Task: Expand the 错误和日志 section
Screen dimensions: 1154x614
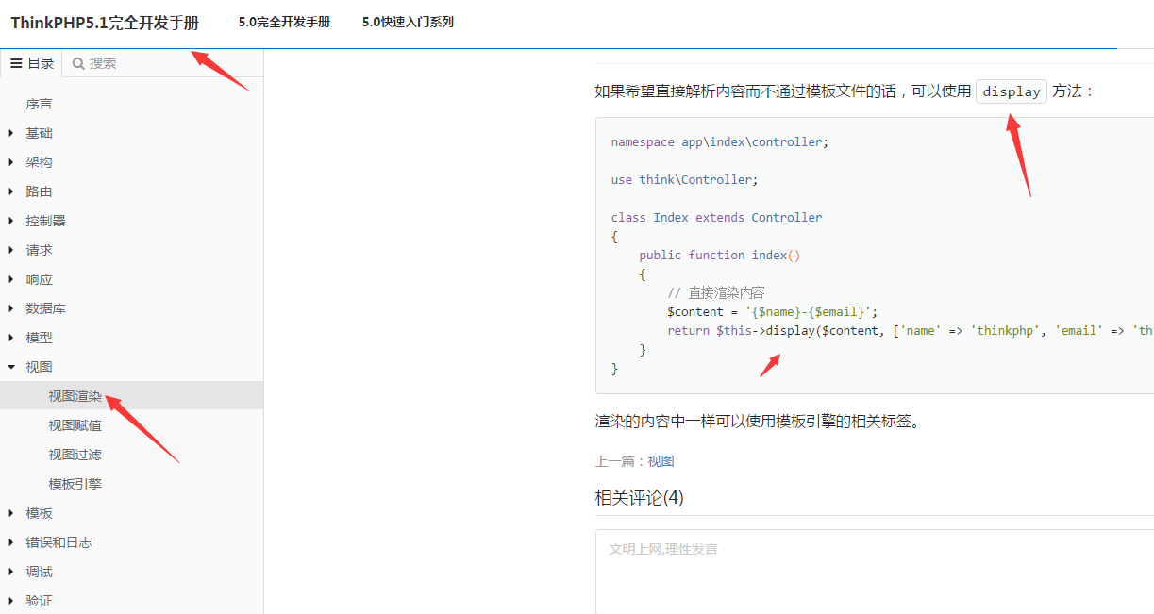Action: coord(10,542)
